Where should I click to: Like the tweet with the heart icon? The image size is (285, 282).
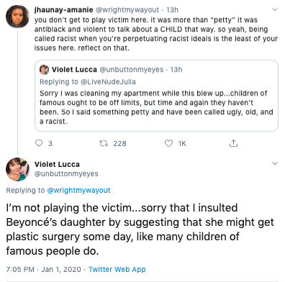click(168, 143)
